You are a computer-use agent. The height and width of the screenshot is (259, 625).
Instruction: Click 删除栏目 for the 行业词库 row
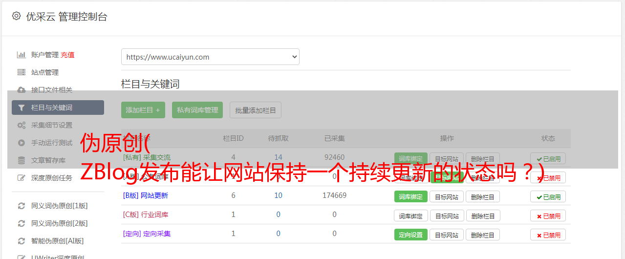pyautogui.click(x=483, y=216)
